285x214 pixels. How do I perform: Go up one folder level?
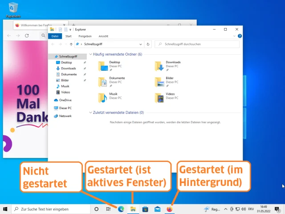[71, 44]
